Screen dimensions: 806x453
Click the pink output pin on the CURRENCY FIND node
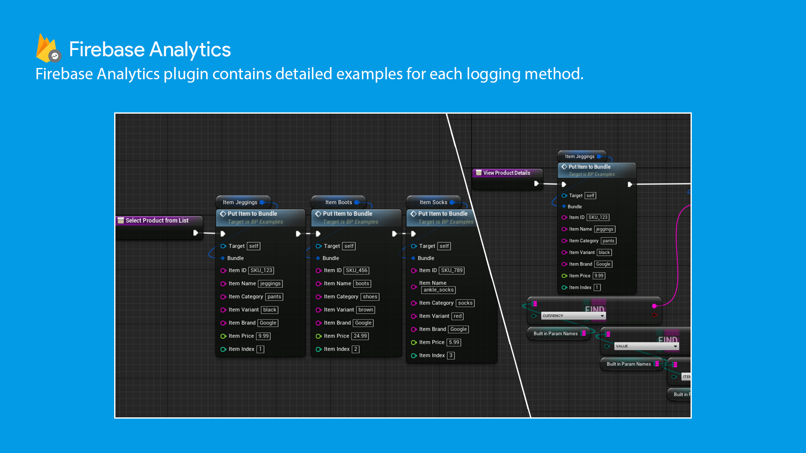(653, 306)
